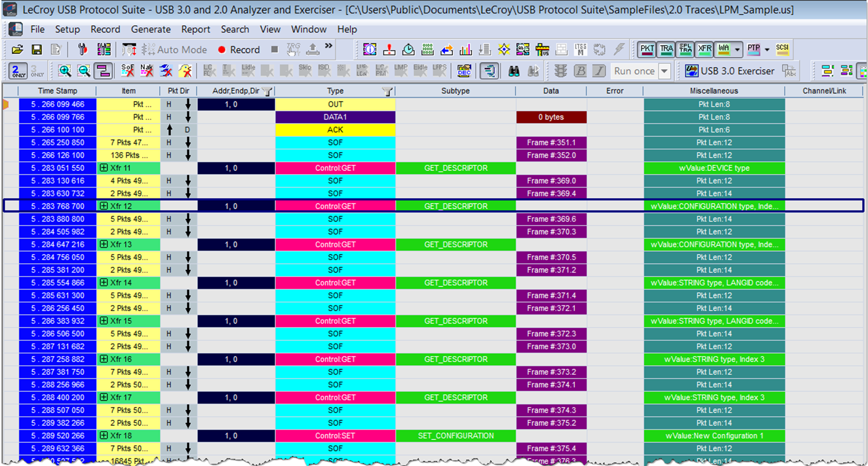Open the Decode options DEC icon
The height and width of the screenshot is (466, 868).
pos(464,71)
